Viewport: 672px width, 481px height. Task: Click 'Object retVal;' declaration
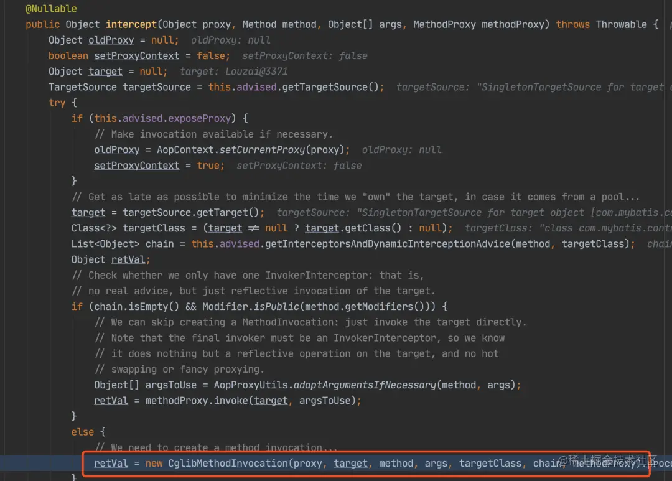pos(111,260)
